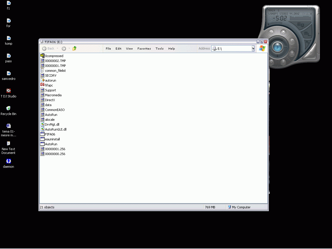The height and width of the screenshot is (249, 332).
Task: Select the DirectX entry
Action: tap(50, 100)
